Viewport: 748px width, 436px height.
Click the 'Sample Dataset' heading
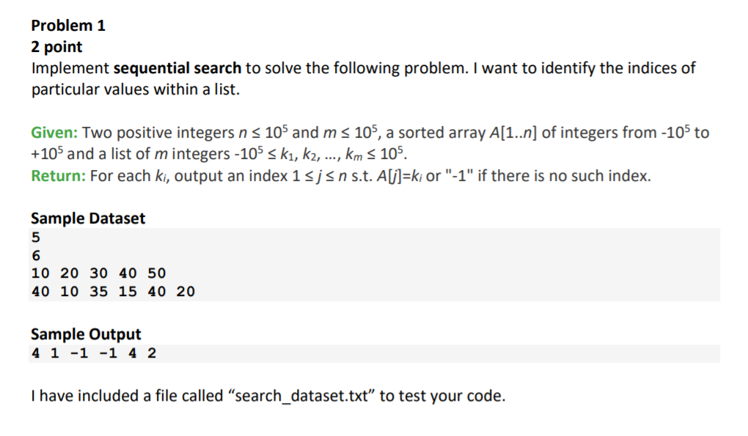tap(88, 218)
